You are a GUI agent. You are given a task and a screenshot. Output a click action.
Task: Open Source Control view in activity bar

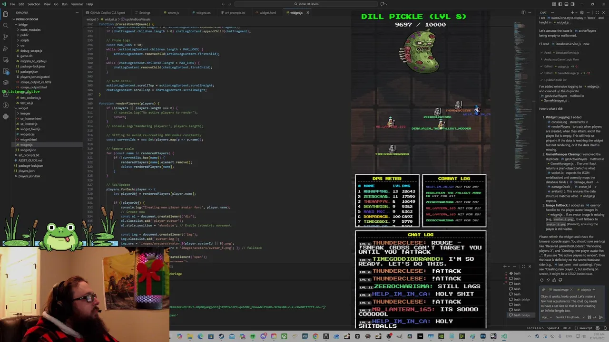click(5, 36)
